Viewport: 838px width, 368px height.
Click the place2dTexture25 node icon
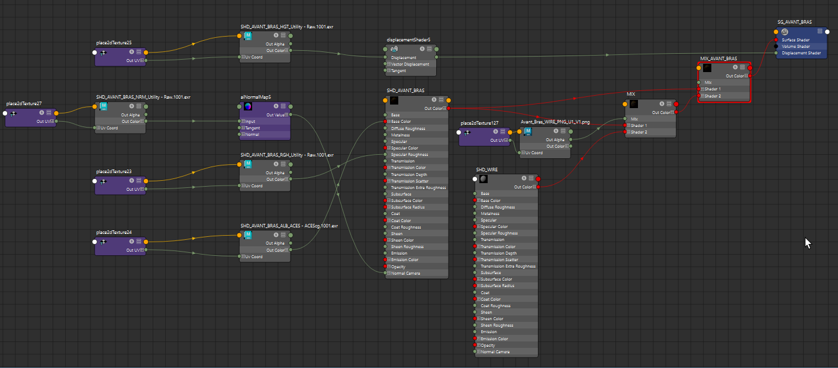coord(103,53)
